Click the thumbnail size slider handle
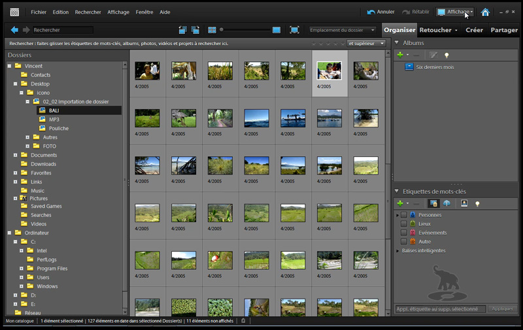Screen dimensions: 523x330 point(221,30)
